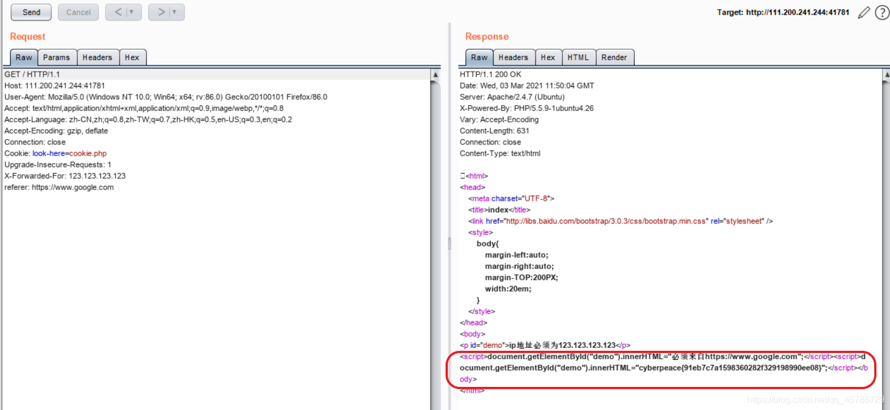The image size is (890, 410).
Task: Click the Send button
Action: (x=31, y=12)
